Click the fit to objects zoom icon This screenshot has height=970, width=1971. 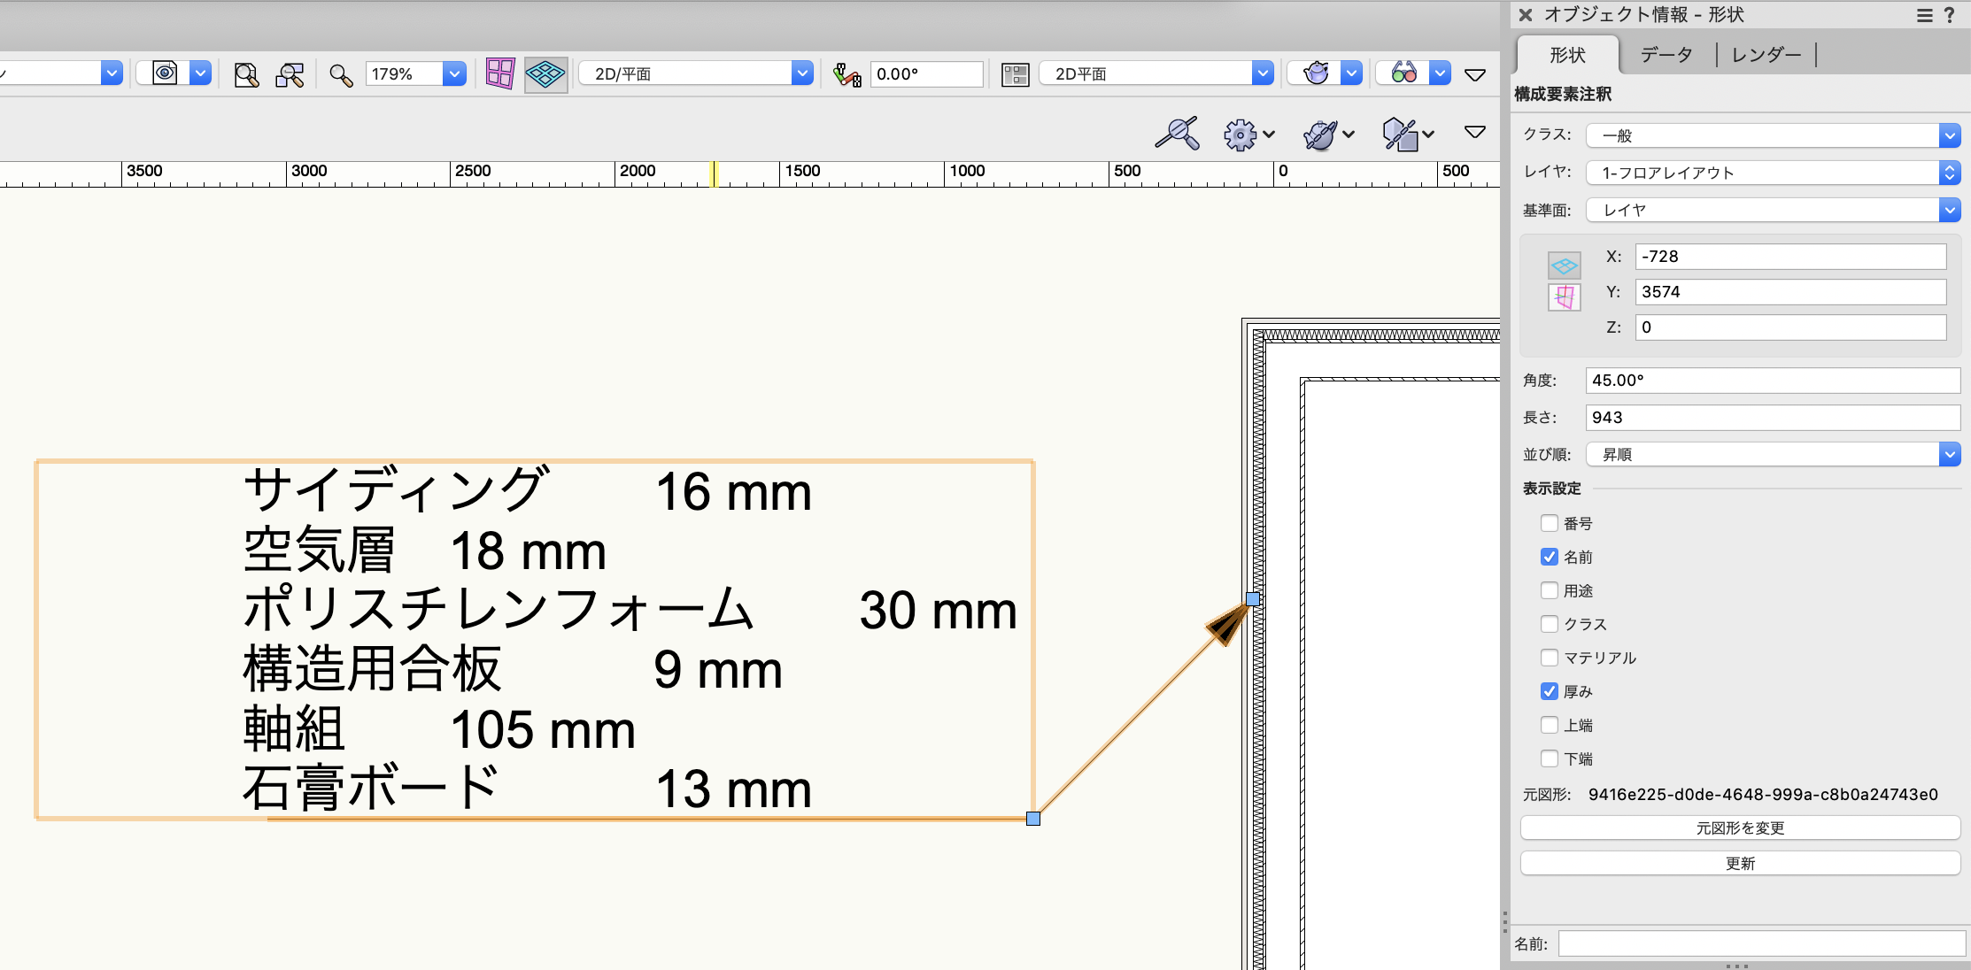click(x=290, y=74)
